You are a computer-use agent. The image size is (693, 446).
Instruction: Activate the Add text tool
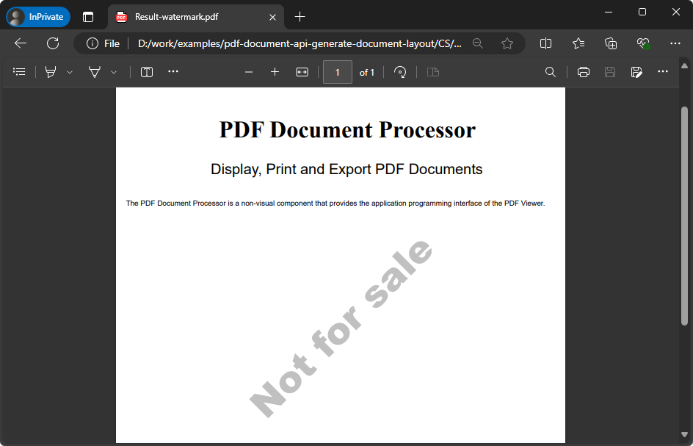(147, 72)
